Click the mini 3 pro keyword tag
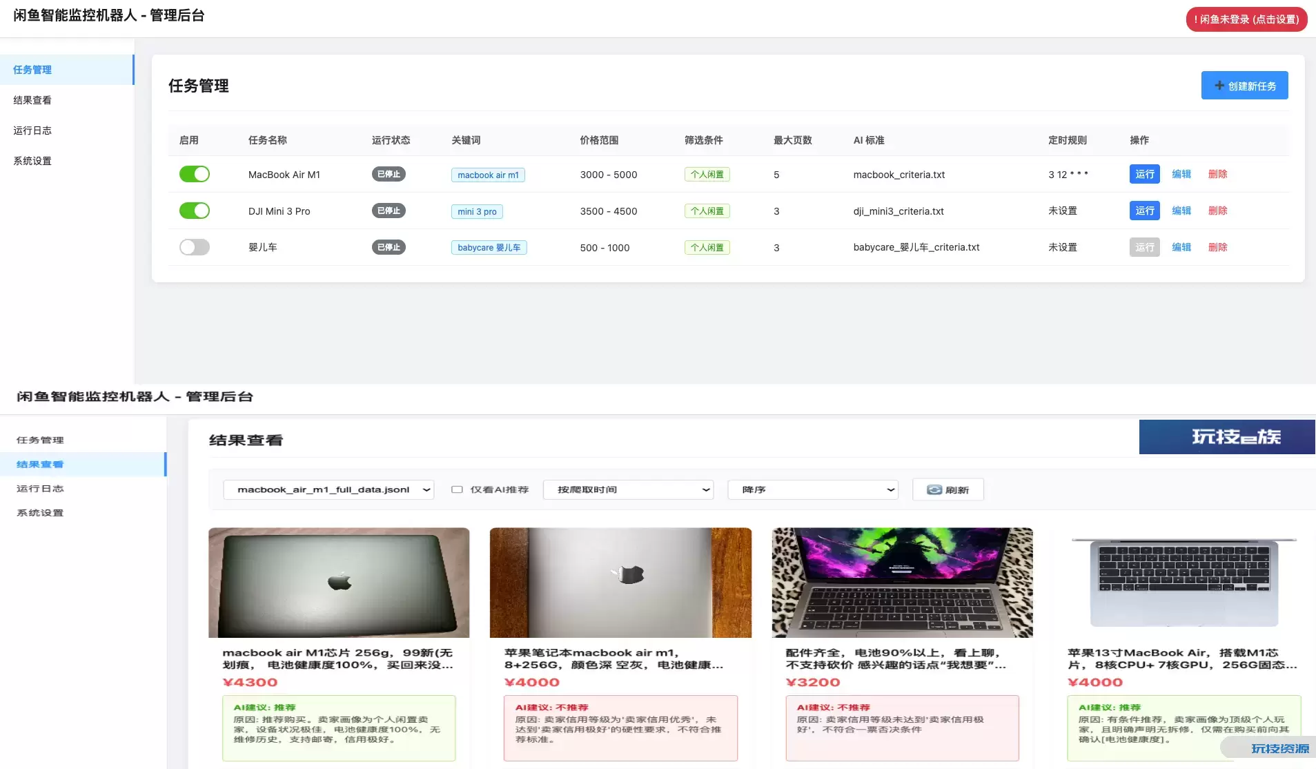Viewport: 1316px width, 769px height. [x=477, y=211]
